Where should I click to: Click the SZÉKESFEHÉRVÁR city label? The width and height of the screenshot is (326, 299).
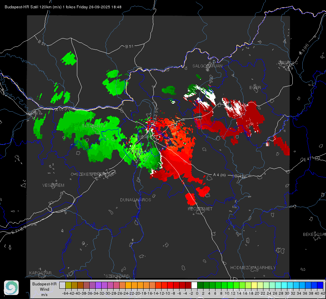[x=95, y=174]
